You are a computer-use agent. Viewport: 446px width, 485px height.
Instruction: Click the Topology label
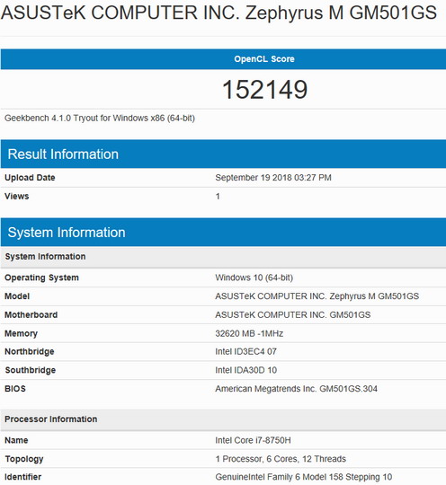(x=24, y=459)
